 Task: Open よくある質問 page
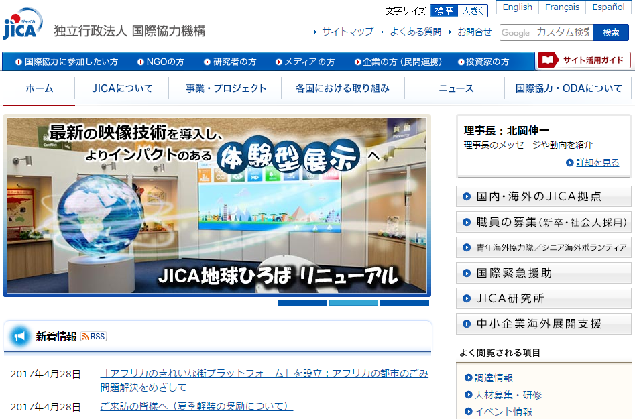(416, 32)
